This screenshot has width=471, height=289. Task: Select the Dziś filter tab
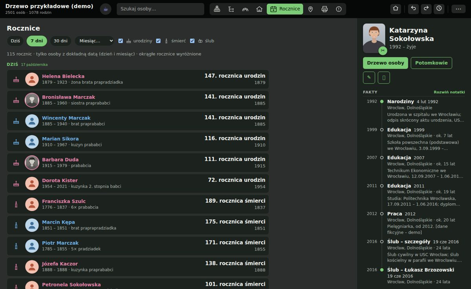tap(15, 41)
